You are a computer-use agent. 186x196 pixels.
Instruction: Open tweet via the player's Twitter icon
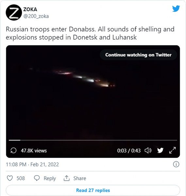[x=160, y=150]
